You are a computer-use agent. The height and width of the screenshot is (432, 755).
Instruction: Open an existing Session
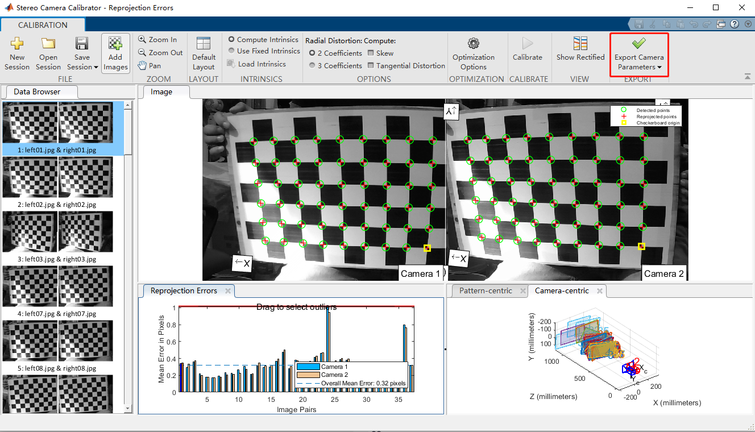[48, 53]
